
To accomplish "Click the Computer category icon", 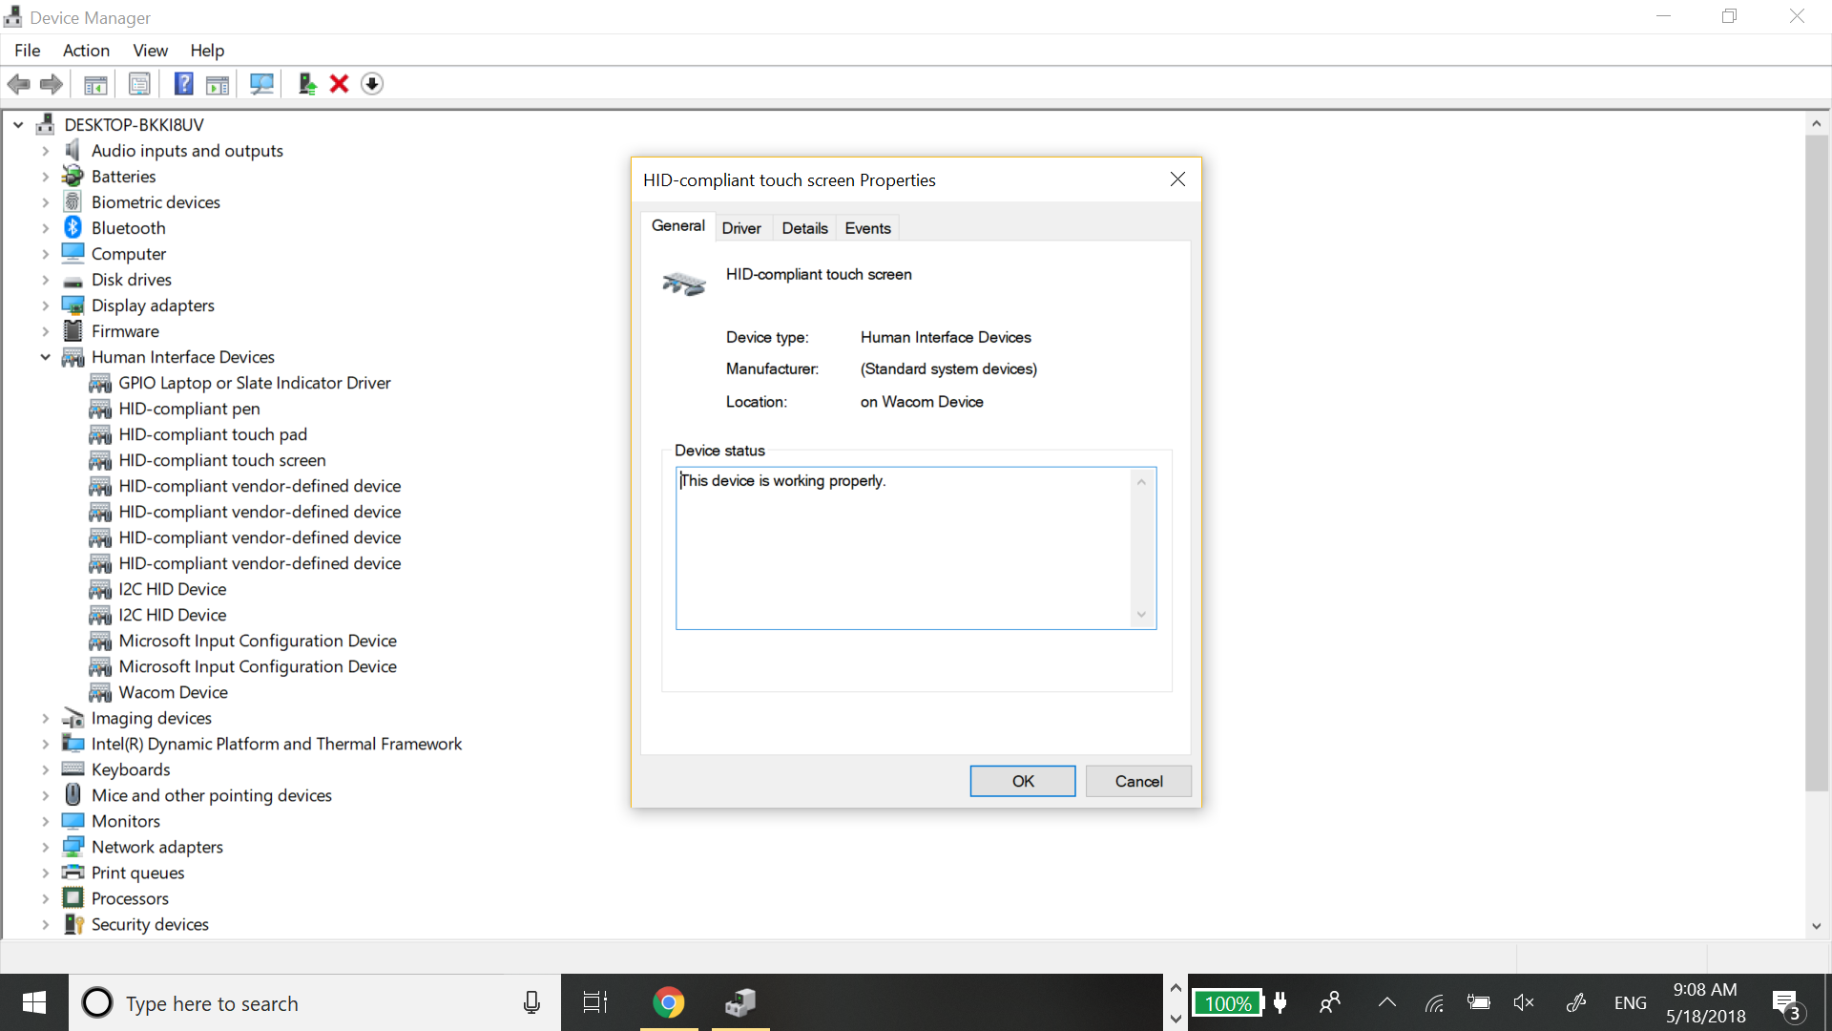I will (73, 254).
